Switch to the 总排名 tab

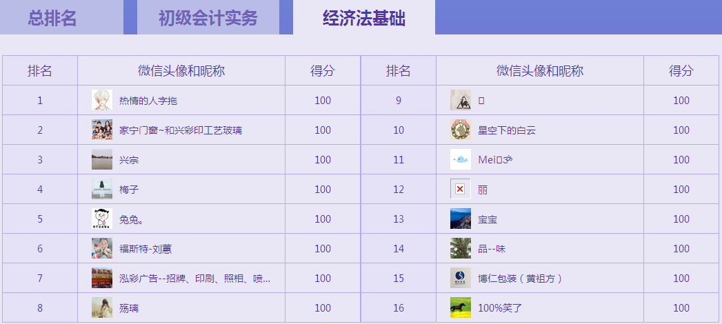pos(52,18)
